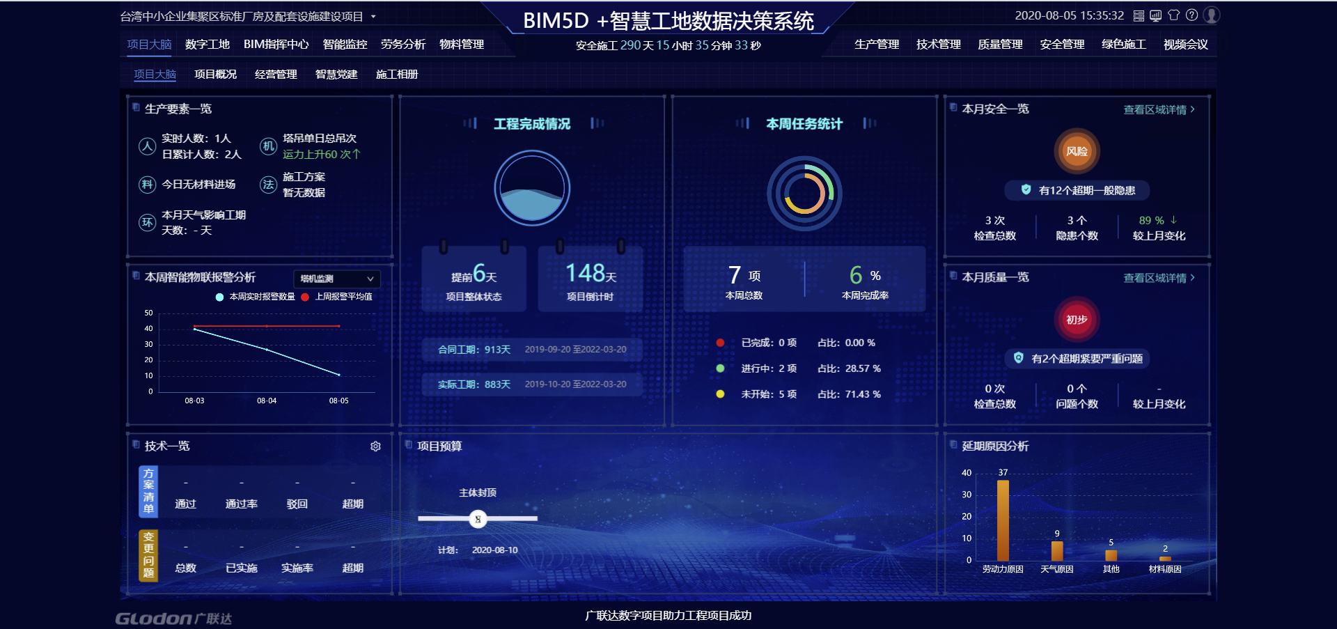Open the 劳务分析 menu
This screenshot has height=629, width=1337.
pos(403,44)
